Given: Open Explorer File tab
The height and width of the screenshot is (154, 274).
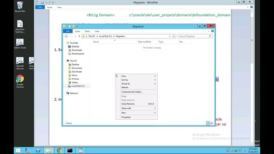Looking at the screenshot, I should [x=68, y=31].
